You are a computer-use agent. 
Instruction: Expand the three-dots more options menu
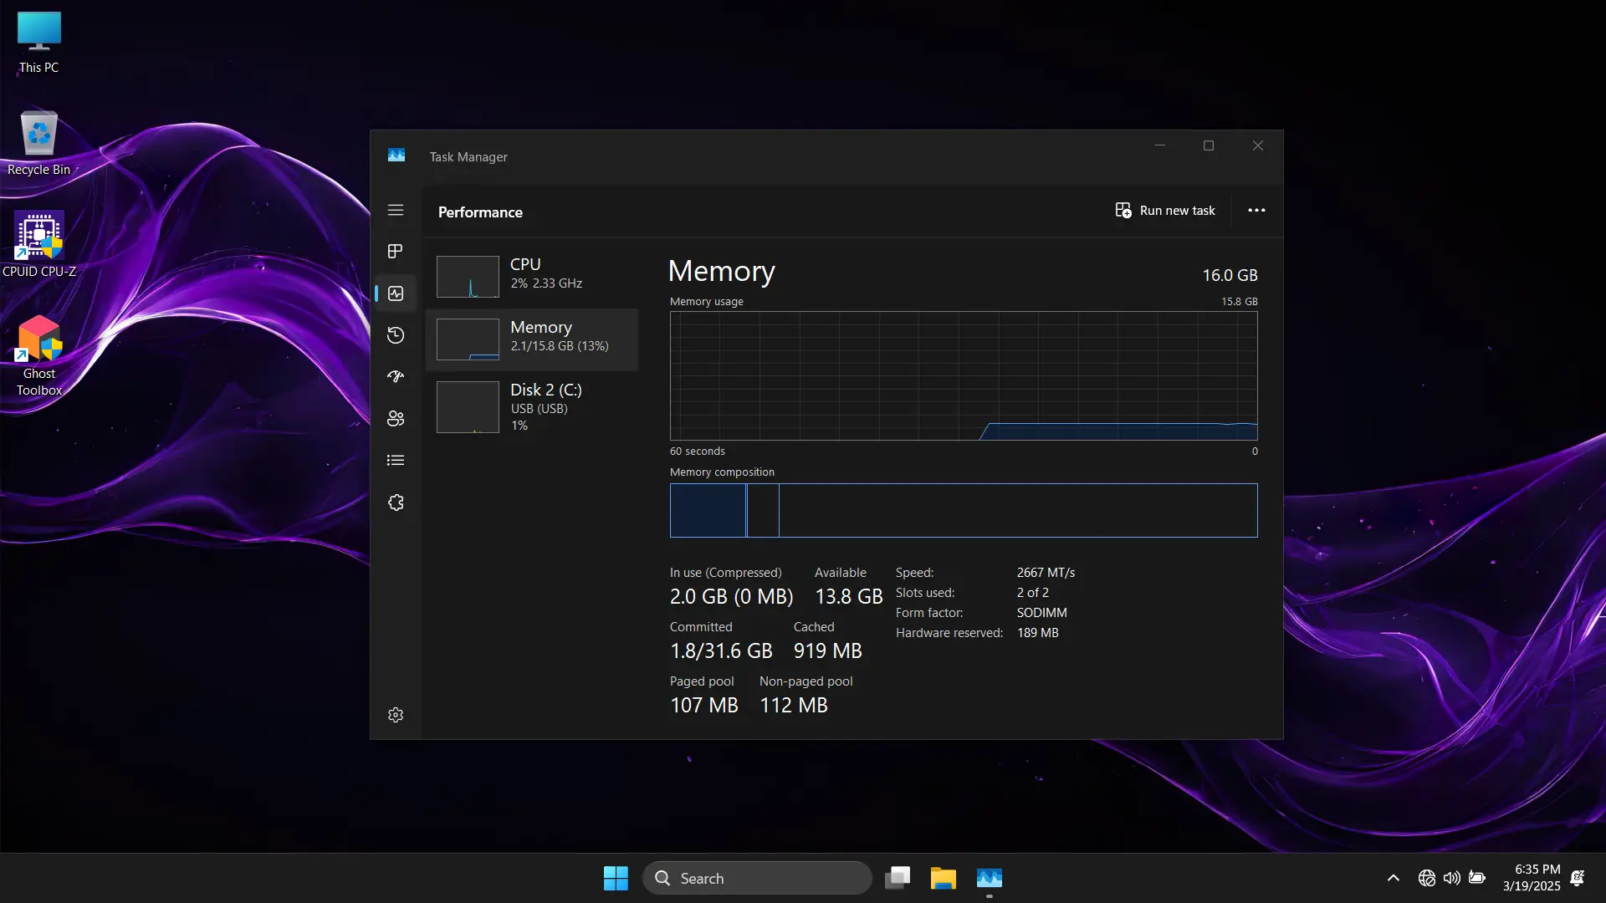click(x=1256, y=211)
